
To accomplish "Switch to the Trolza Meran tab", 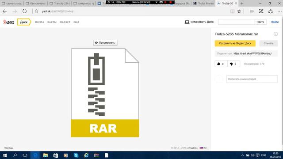I will click(x=203, y=3).
